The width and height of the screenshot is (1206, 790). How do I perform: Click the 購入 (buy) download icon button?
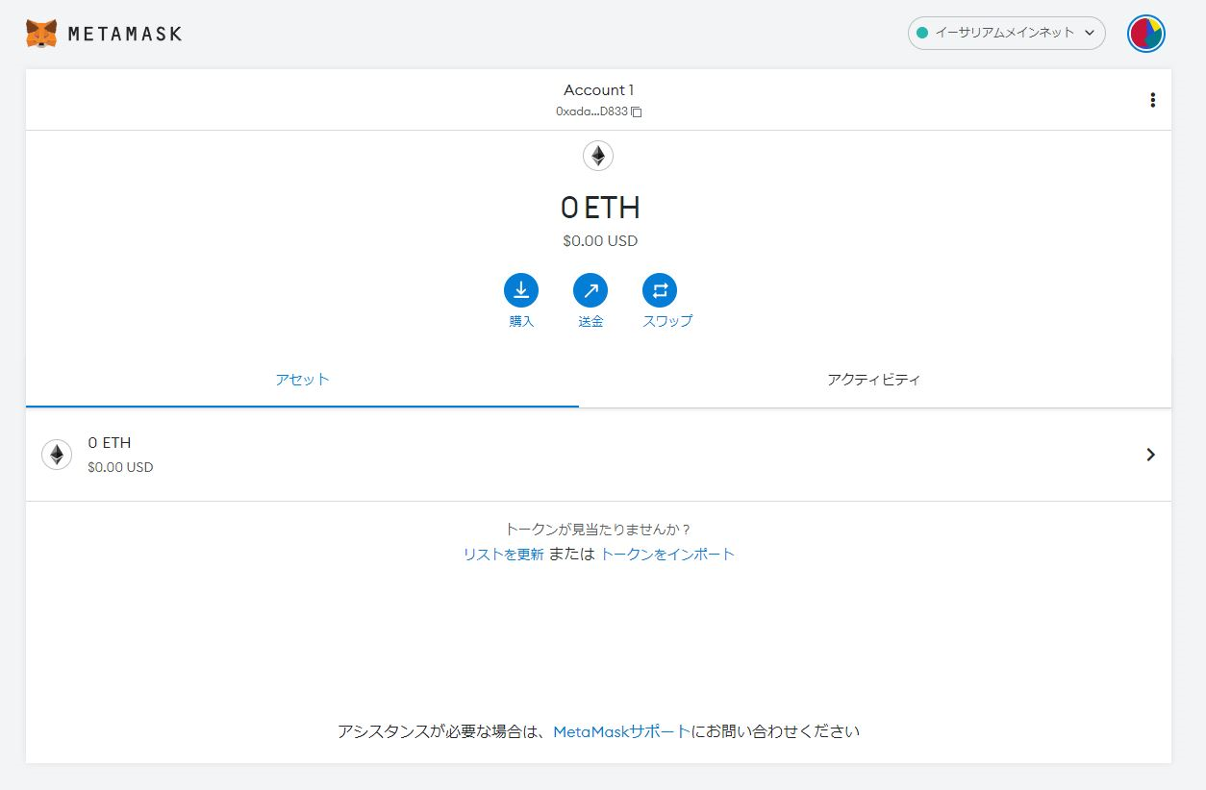coord(521,290)
